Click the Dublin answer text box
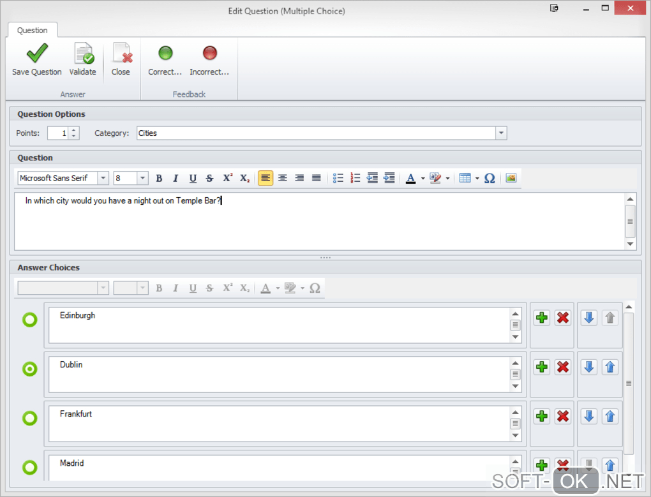The height and width of the screenshot is (497, 651). coord(280,375)
